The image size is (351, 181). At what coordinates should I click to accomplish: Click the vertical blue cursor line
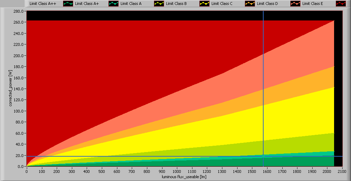click(263, 88)
